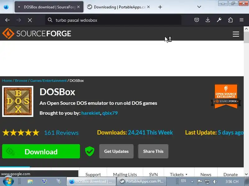Screen dimensions: 249x186
Task: Click the Get Updates button
Action: coord(116,151)
